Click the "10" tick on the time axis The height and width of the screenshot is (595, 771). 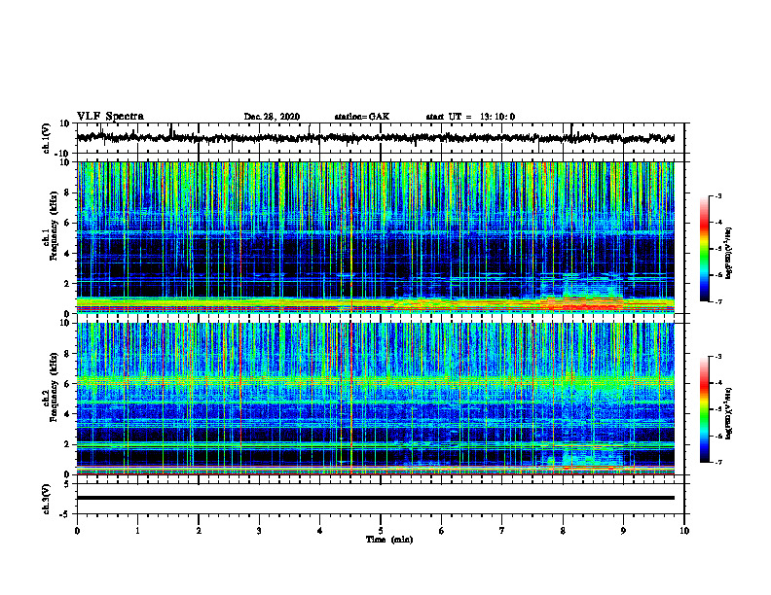point(684,531)
